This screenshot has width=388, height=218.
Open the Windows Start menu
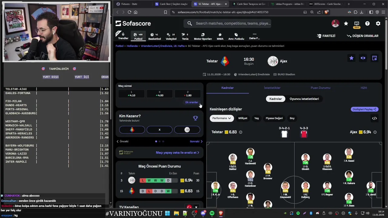pos(167,213)
